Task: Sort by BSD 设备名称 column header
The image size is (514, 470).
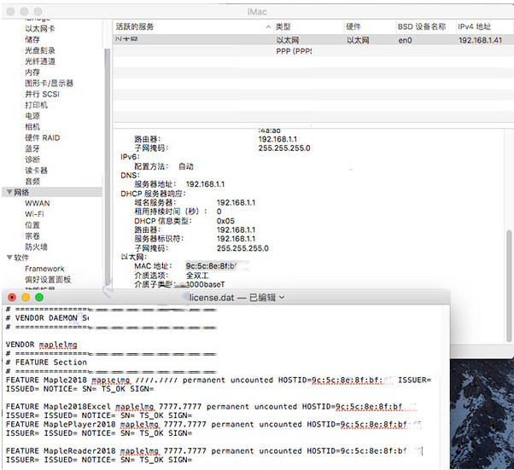Action: click(422, 26)
